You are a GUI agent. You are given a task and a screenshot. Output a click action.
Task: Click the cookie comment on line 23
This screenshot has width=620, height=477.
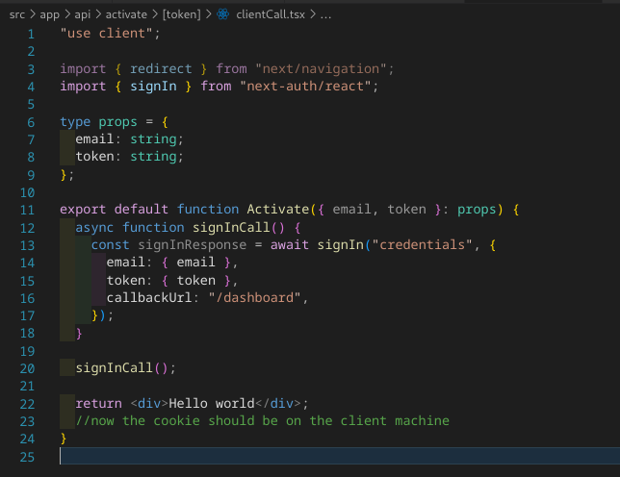263,421
